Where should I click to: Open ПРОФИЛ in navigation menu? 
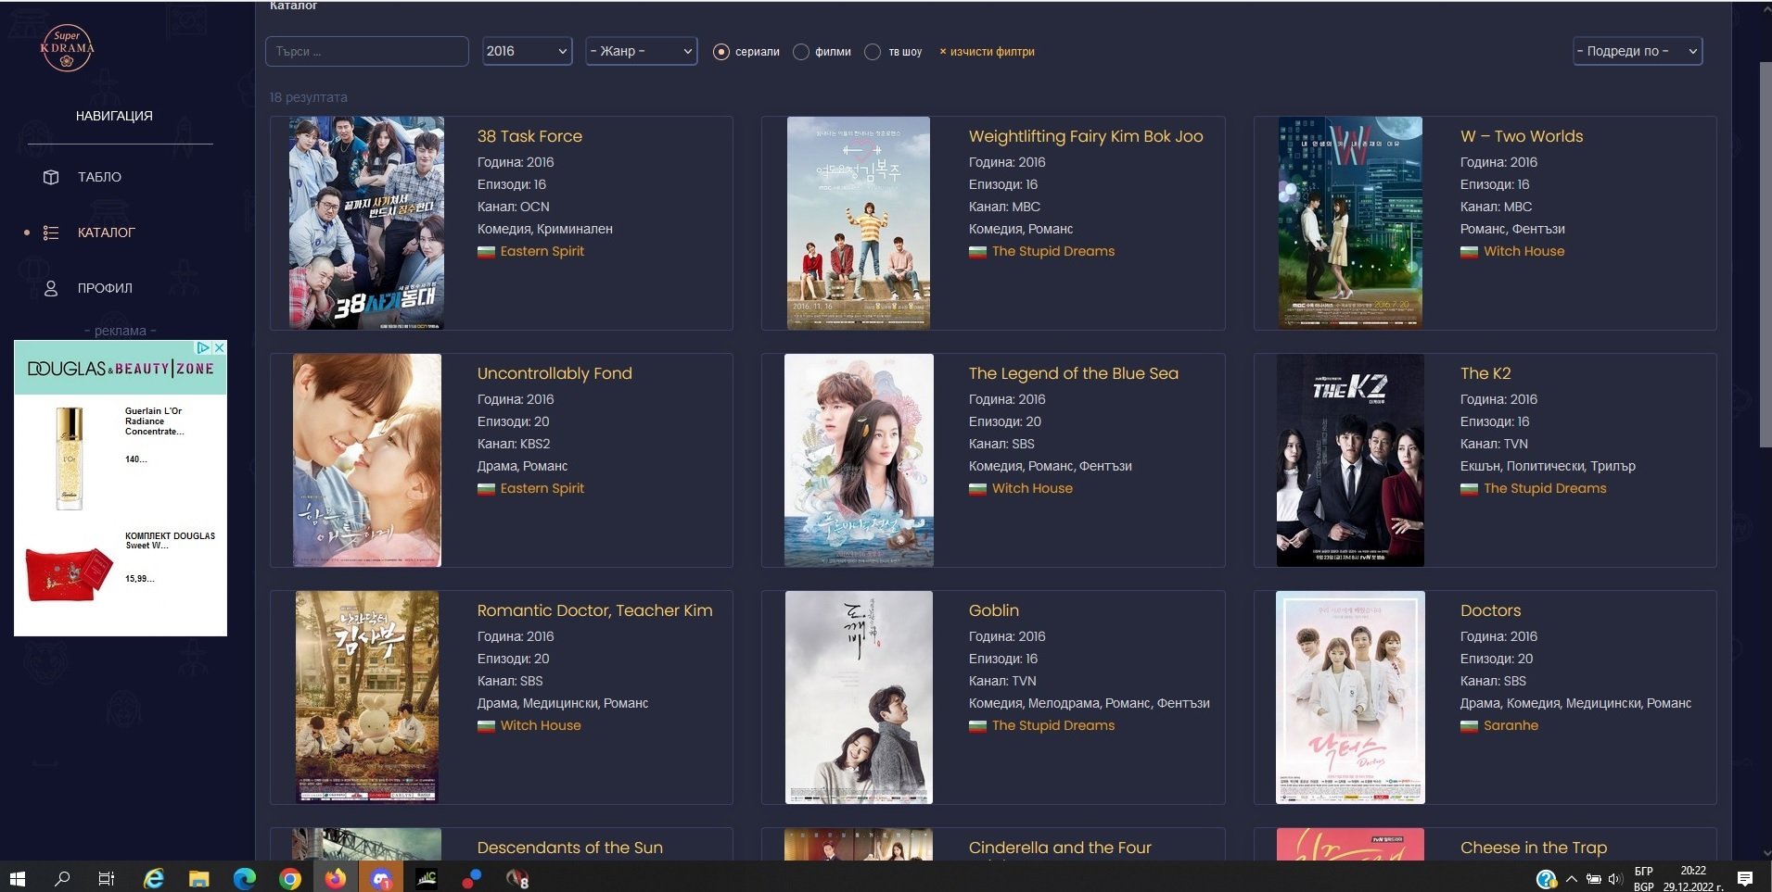click(105, 288)
